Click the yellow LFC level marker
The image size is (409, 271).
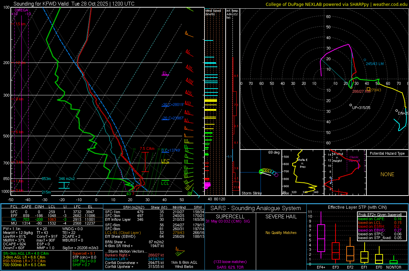click(x=165, y=161)
